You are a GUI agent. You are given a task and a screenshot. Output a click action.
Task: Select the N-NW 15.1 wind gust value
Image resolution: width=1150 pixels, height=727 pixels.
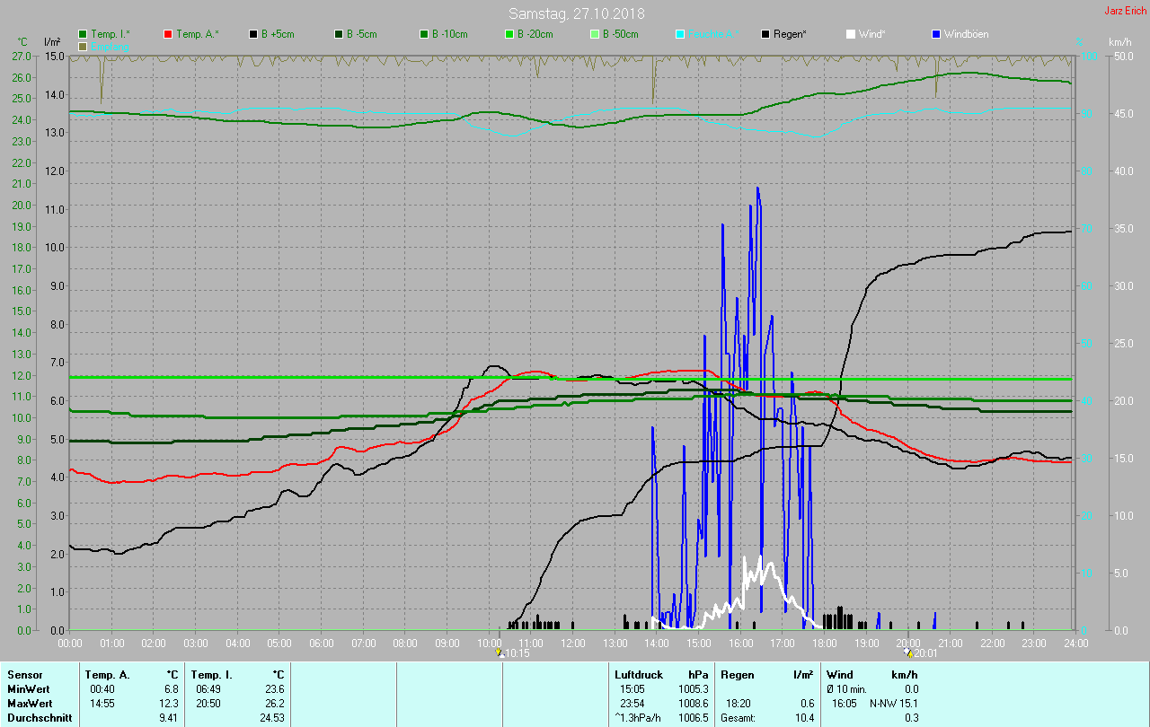894,703
